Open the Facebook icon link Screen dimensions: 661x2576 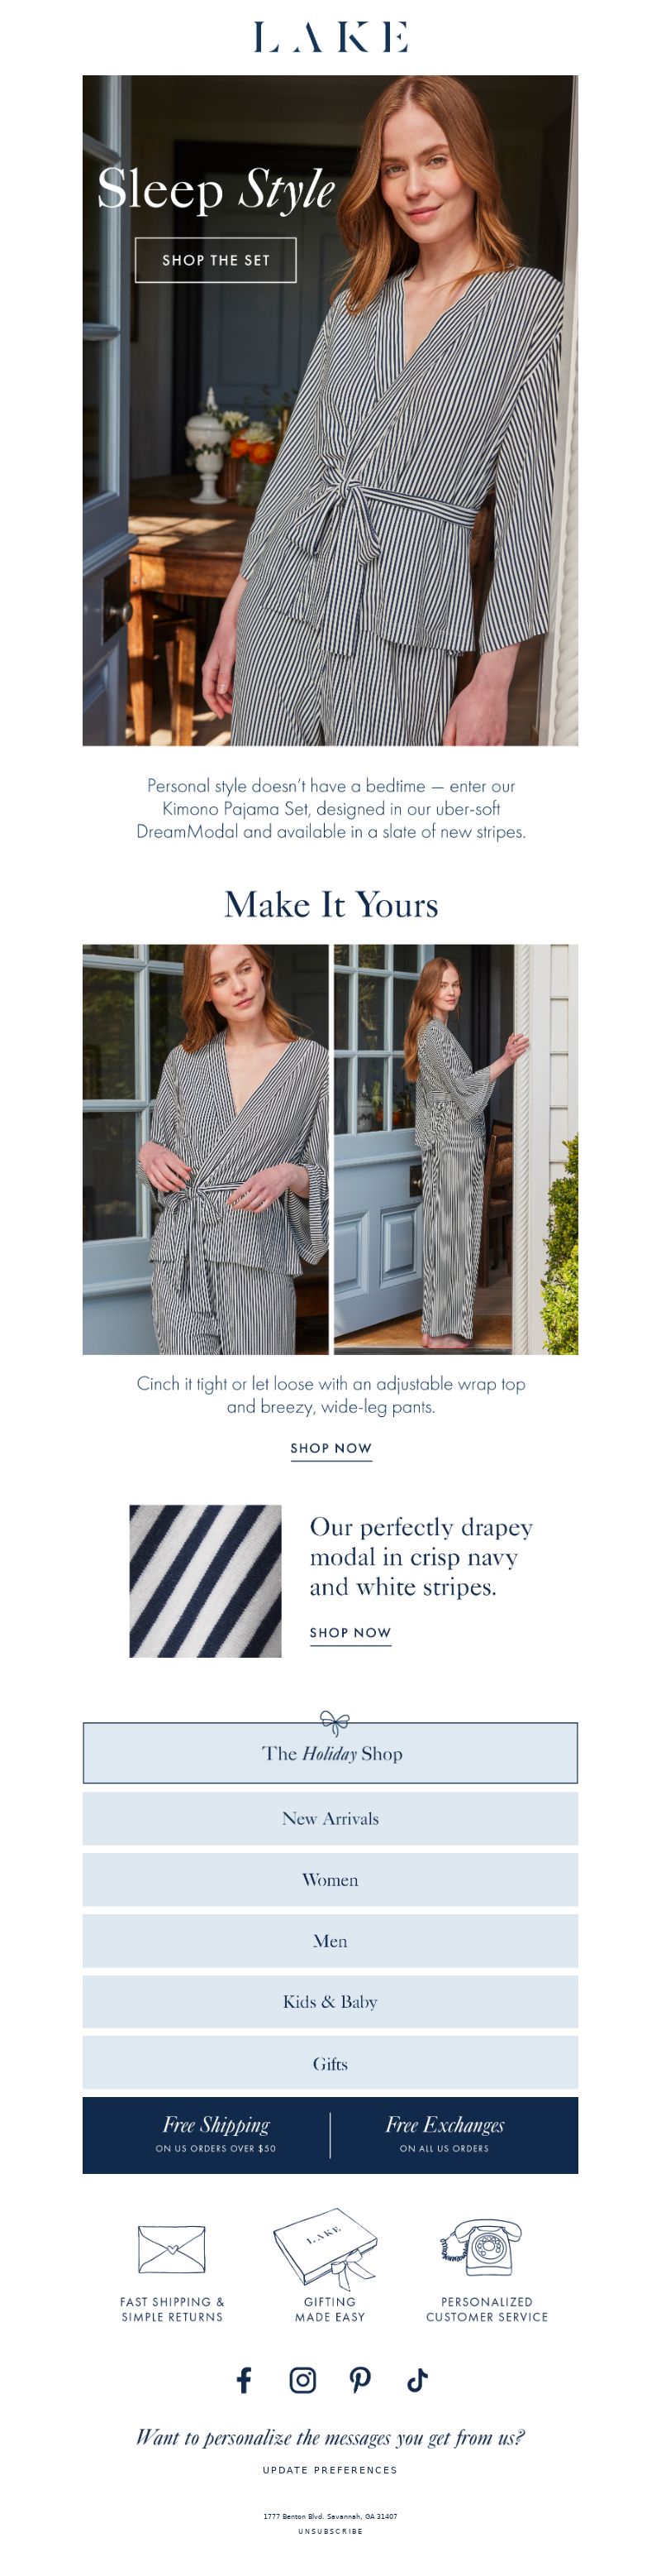pos(244,2380)
